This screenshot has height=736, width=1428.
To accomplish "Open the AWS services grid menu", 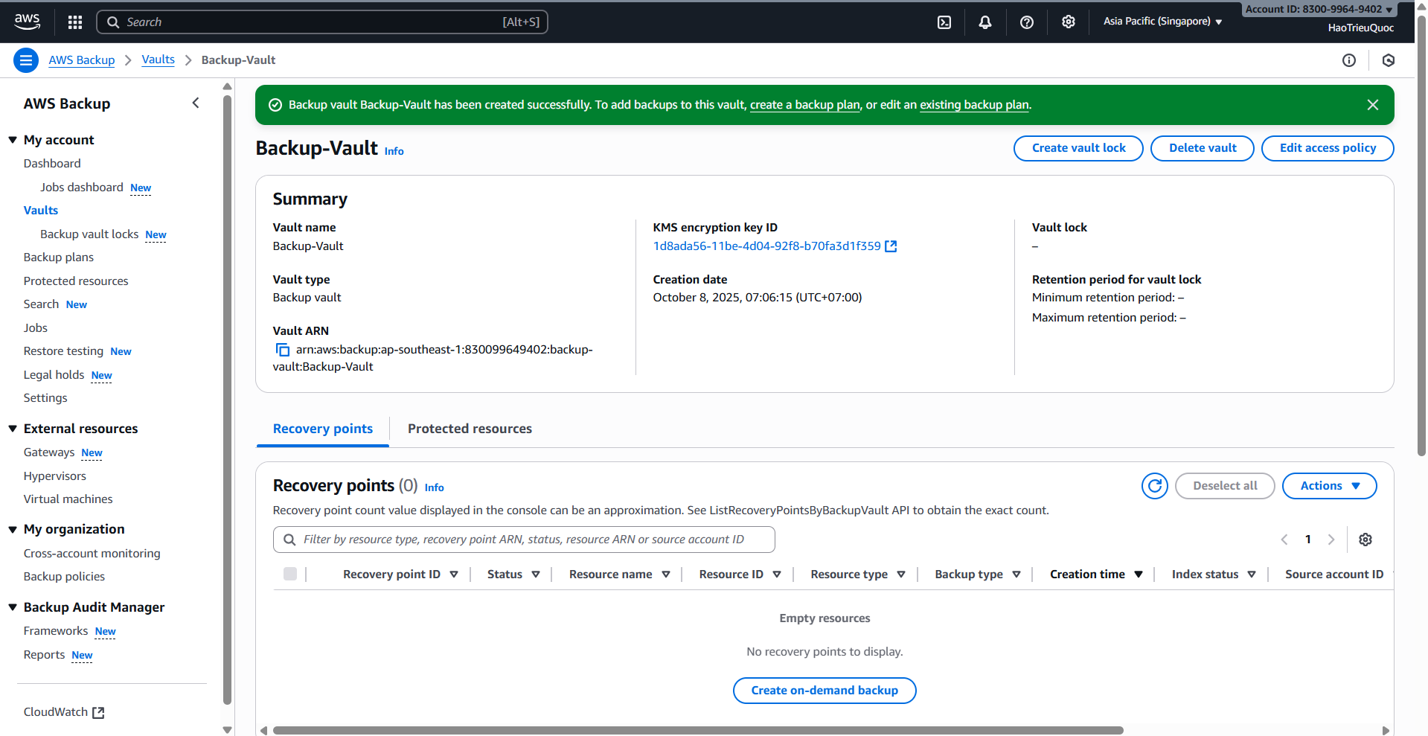I will (74, 22).
